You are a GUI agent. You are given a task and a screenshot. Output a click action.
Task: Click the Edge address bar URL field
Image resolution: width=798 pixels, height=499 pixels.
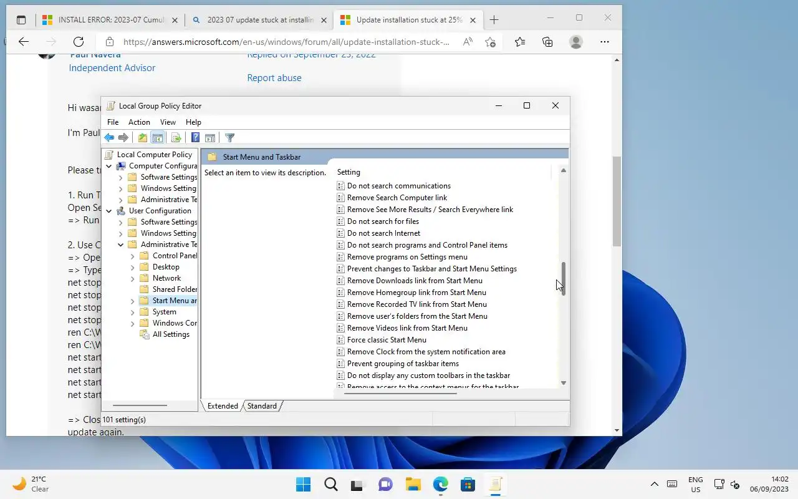286,42
